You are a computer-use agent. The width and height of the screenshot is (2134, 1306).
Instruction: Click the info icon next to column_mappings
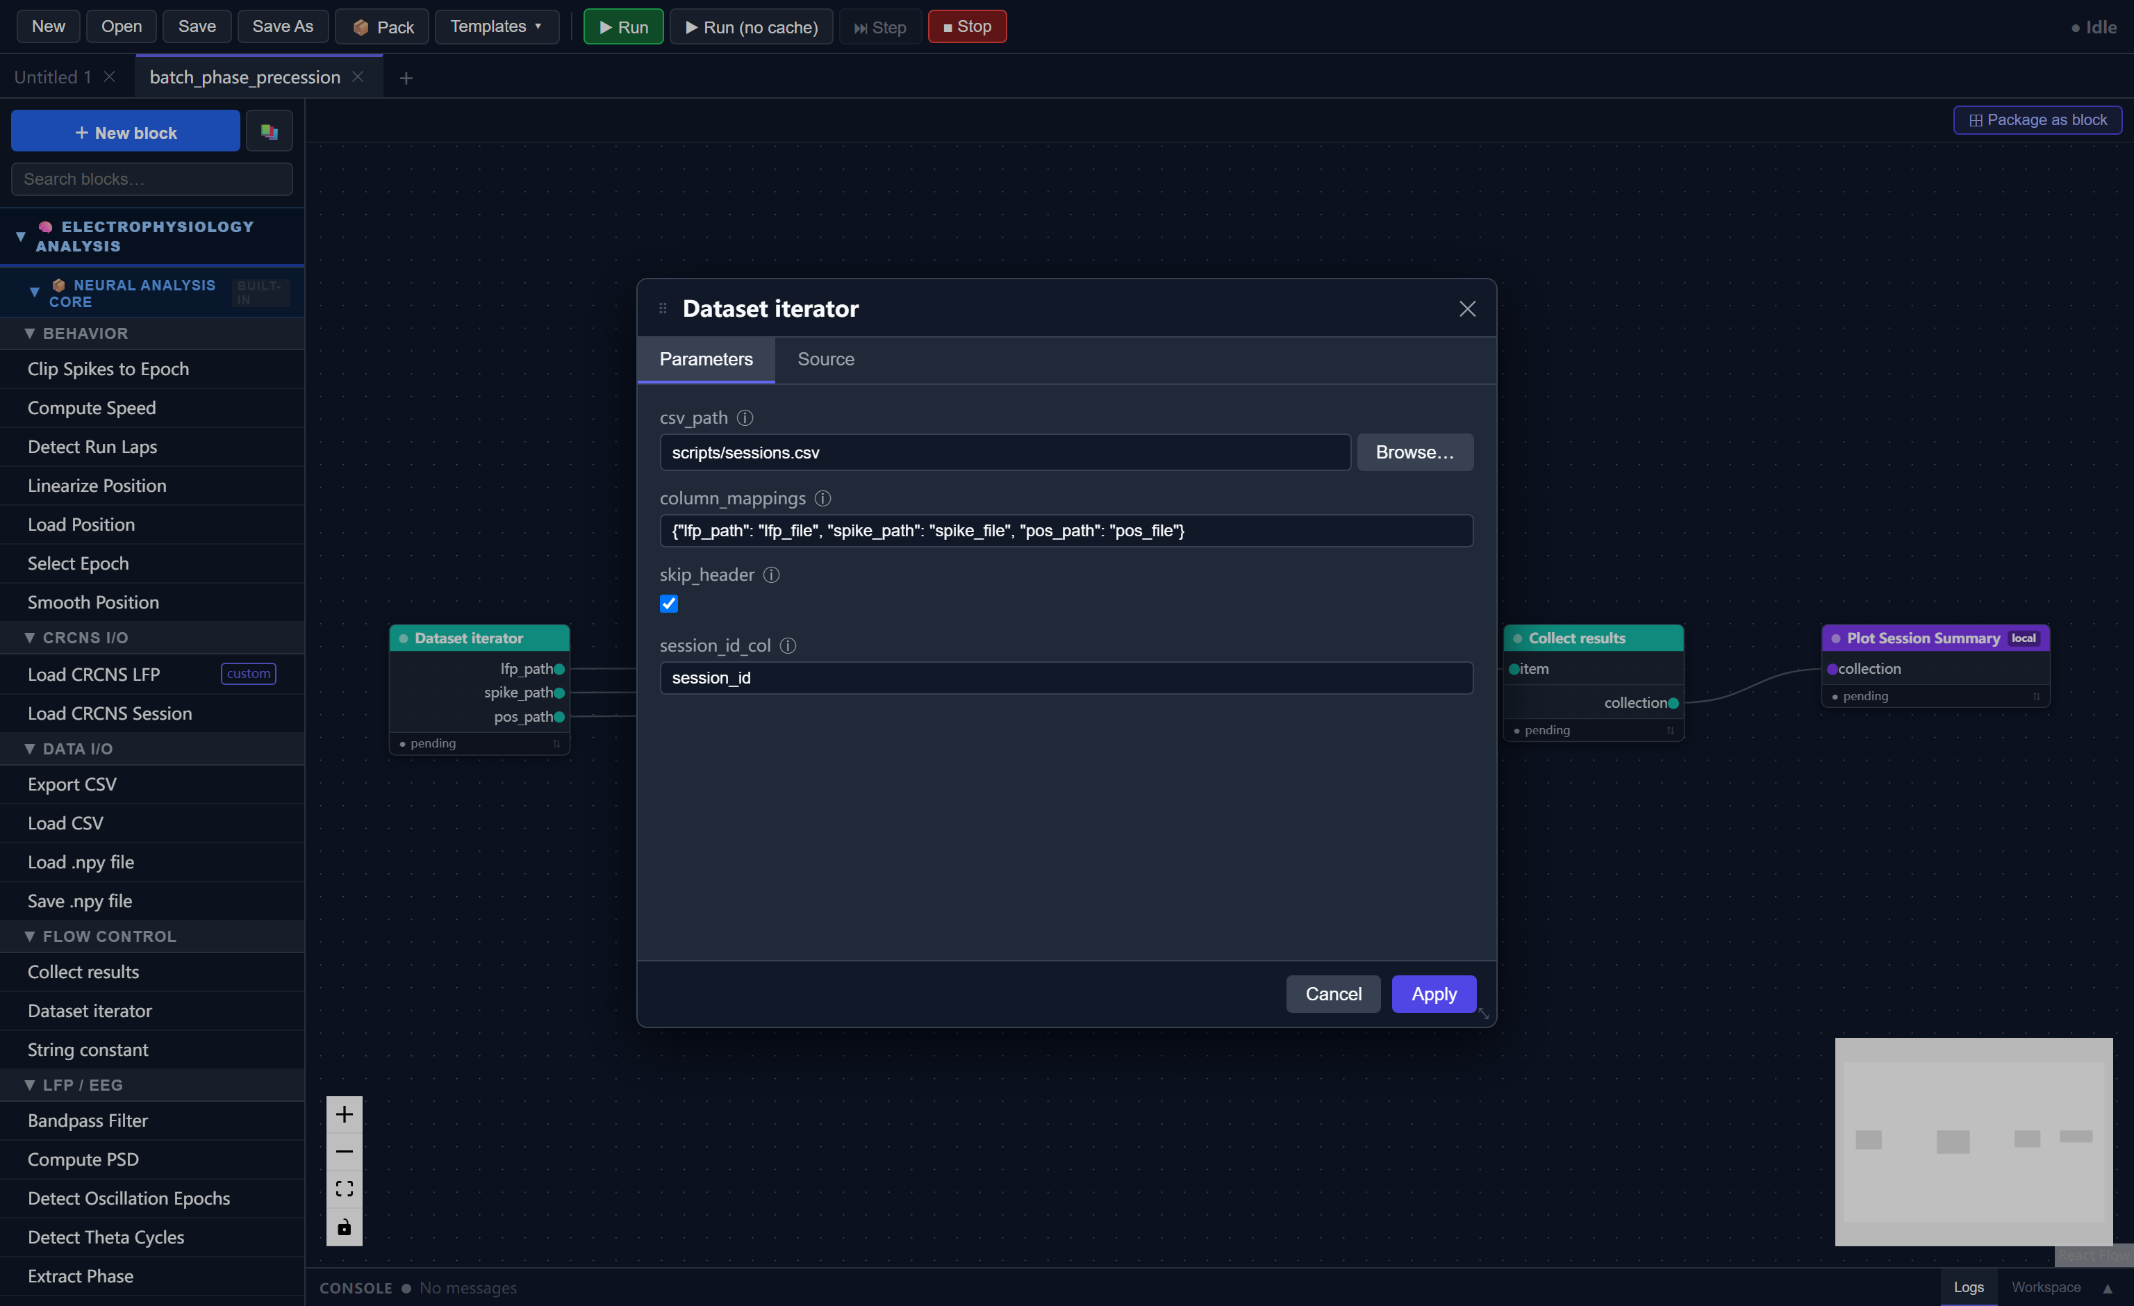coord(822,499)
